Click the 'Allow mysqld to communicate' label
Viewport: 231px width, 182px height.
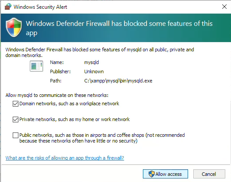[57, 95]
